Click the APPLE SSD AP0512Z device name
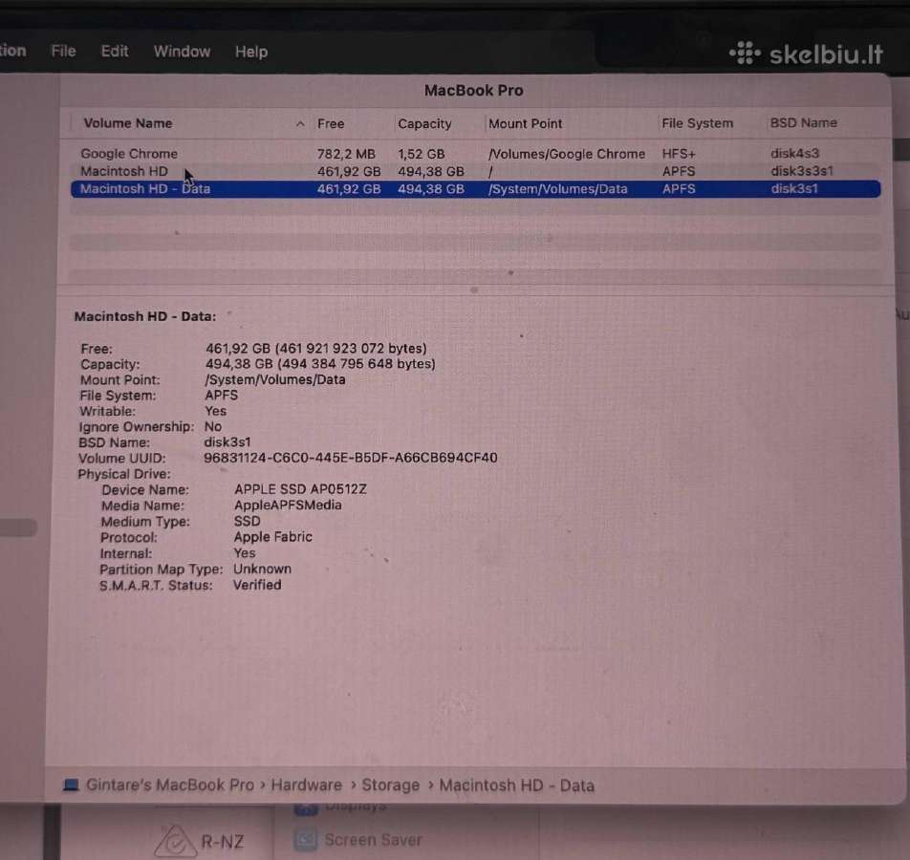 [300, 489]
